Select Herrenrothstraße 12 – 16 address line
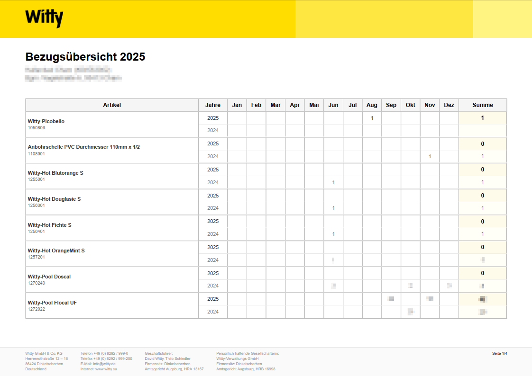This screenshot has height=376, width=532. pos(46,359)
